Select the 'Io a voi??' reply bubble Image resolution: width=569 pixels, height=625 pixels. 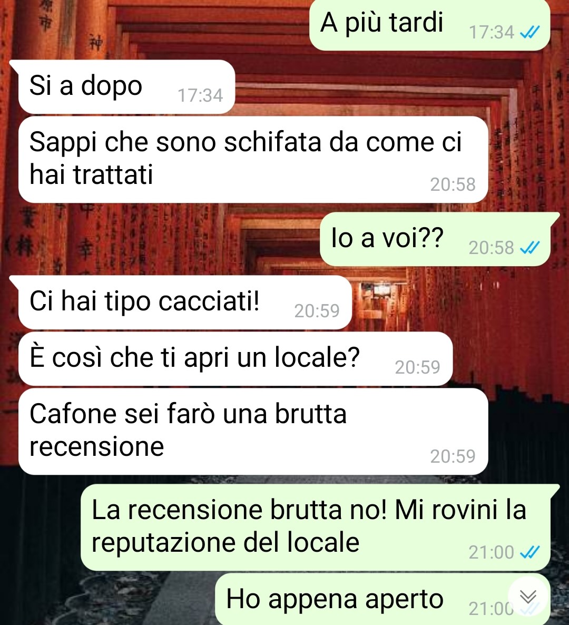tap(435, 239)
